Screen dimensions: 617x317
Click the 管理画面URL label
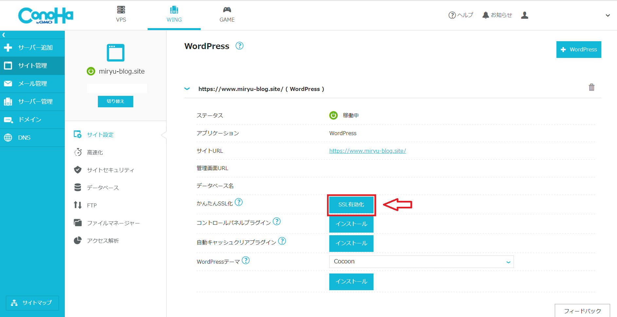(212, 168)
